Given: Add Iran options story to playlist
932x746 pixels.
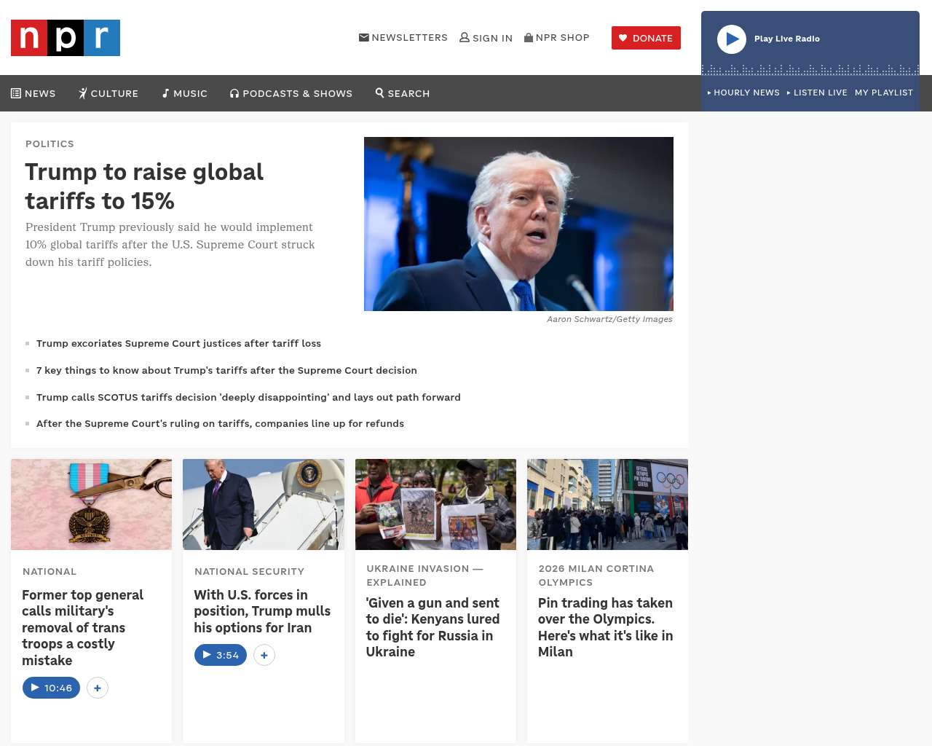Looking at the screenshot, I should click(x=264, y=655).
